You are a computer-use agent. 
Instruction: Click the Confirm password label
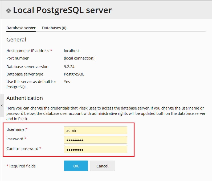click(x=22, y=148)
